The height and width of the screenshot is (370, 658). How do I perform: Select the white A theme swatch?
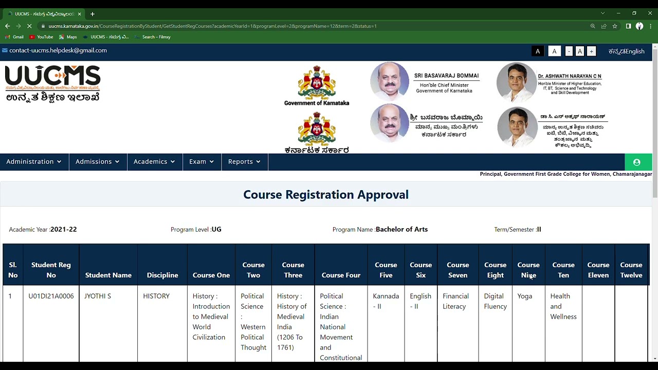pos(554,51)
